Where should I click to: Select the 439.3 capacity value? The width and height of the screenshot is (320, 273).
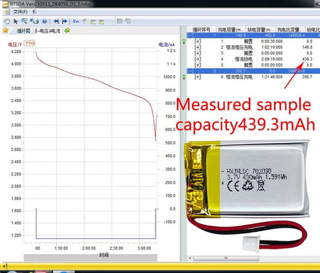coord(307,59)
